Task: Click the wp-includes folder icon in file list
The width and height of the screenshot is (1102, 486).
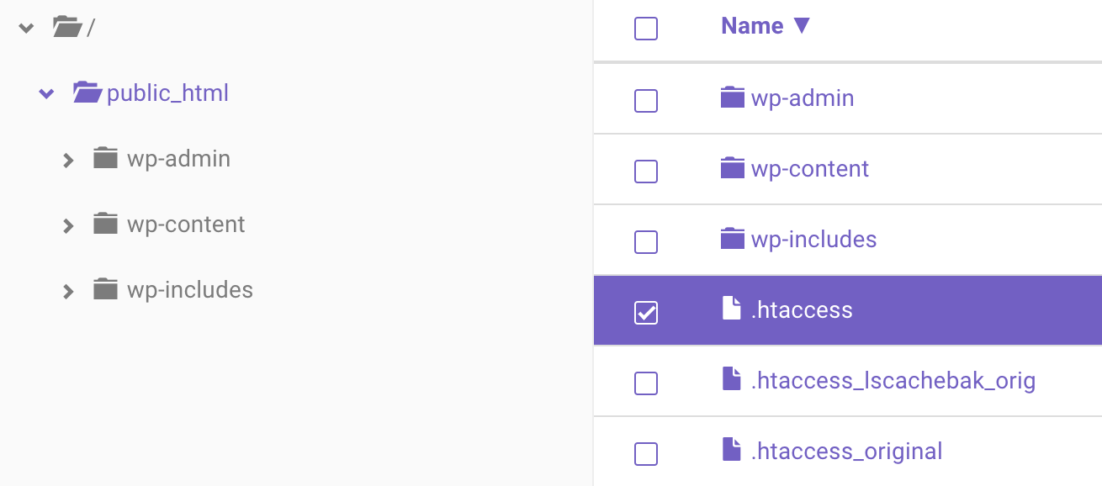Action: [x=733, y=240]
